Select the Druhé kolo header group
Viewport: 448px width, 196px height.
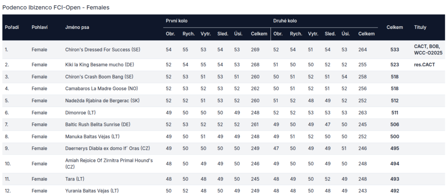pyautogui.click(x=285, y=21)
